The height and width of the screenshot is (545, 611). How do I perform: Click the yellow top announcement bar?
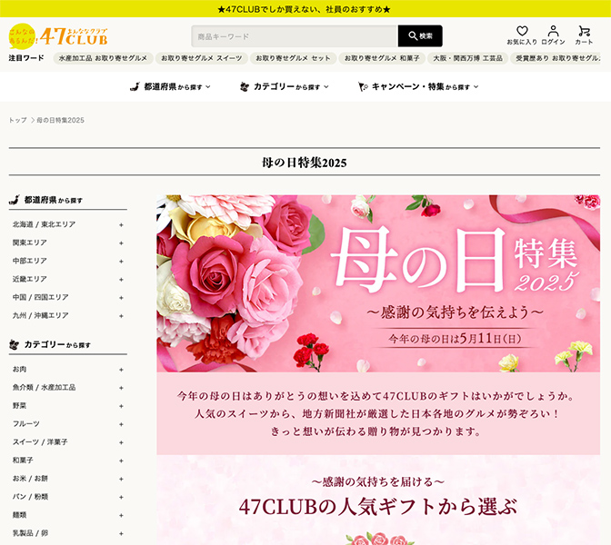[x=305, y=9]
